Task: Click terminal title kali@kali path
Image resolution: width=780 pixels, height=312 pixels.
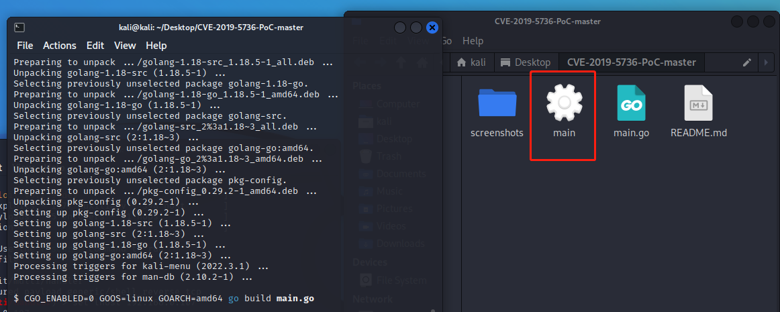Action: point(211,28)
